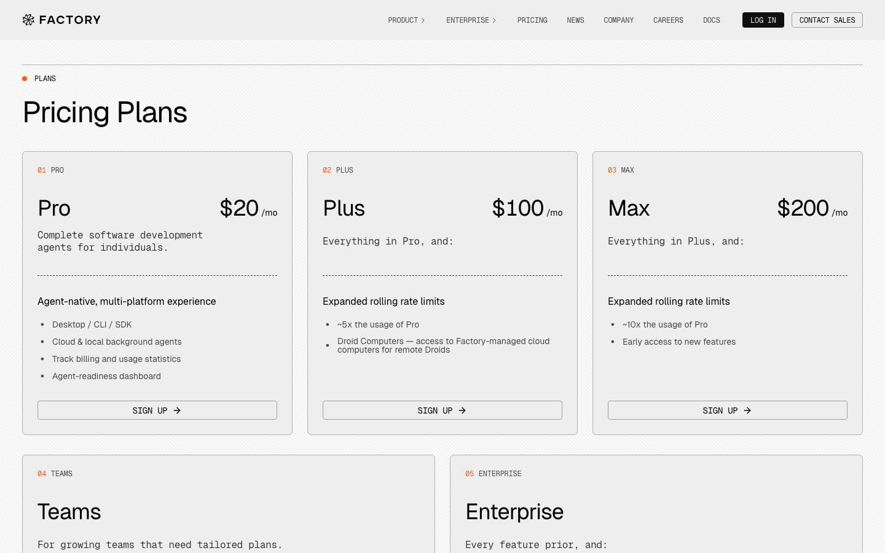
Task: Click the Pro plan description text
Action: 120,241
